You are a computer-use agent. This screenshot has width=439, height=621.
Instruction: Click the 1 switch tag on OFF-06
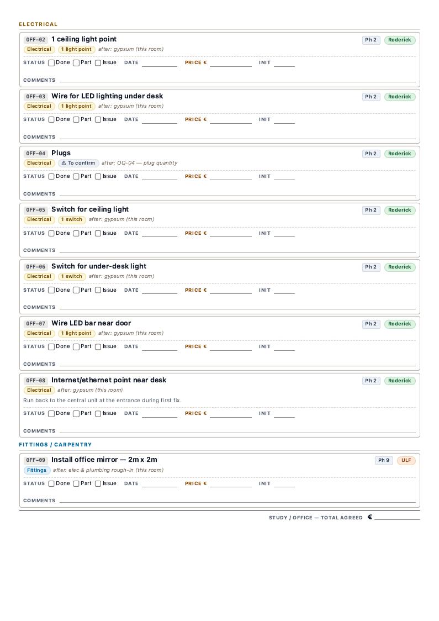click(72, 276)
